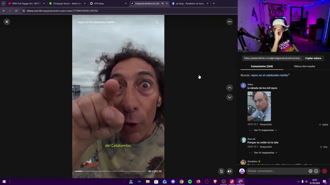The height and width of the screenshot is (185, 330).
Task: Mute the TikTok tab via its speaker icon
Action: pyautogui.click(x=162, y=4)
